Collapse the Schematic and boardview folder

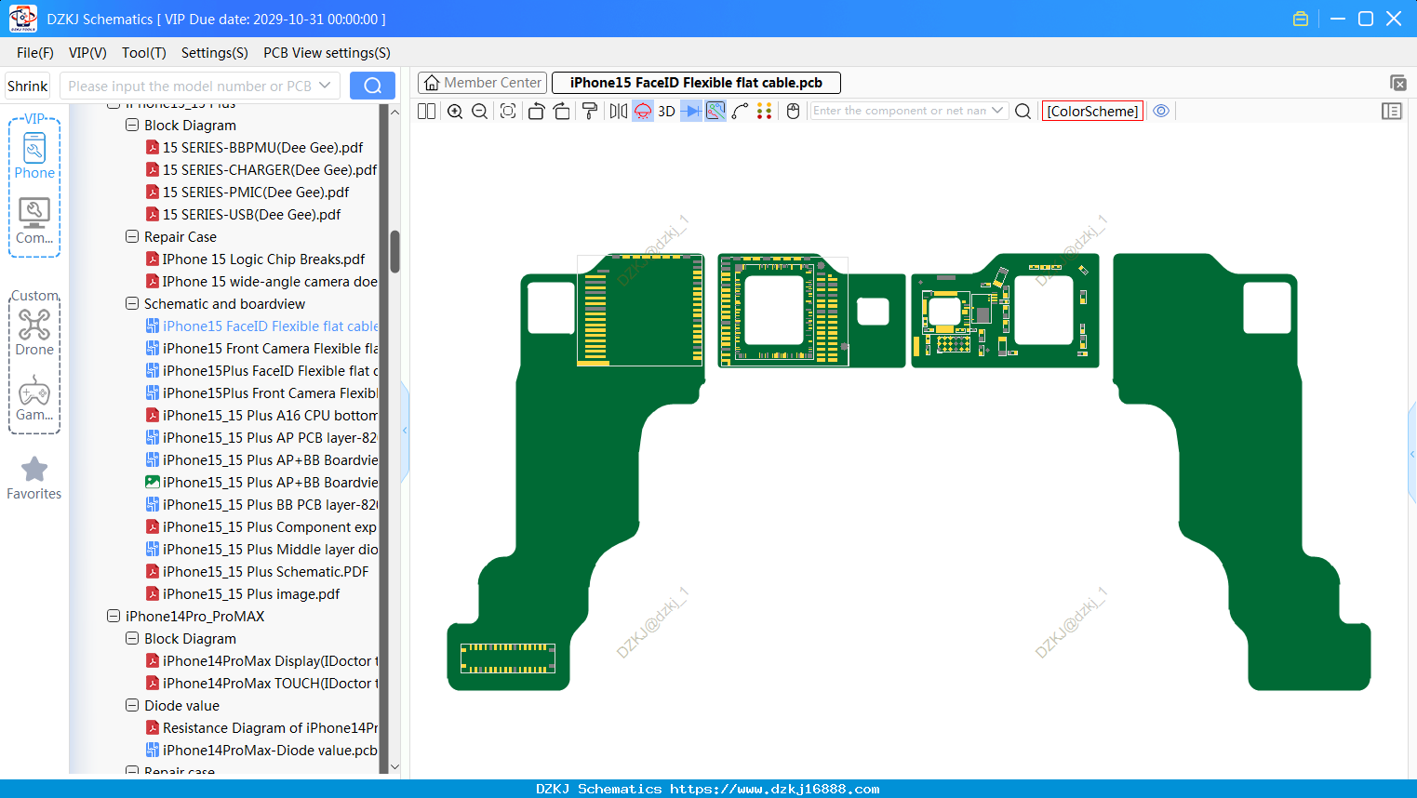click(x=132, y=303)
